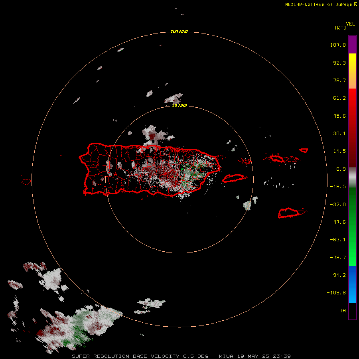Click the -109.8 value on velocity scale
Image resolution: width=359 pixels, height=359 pixels.
[336, 293]
